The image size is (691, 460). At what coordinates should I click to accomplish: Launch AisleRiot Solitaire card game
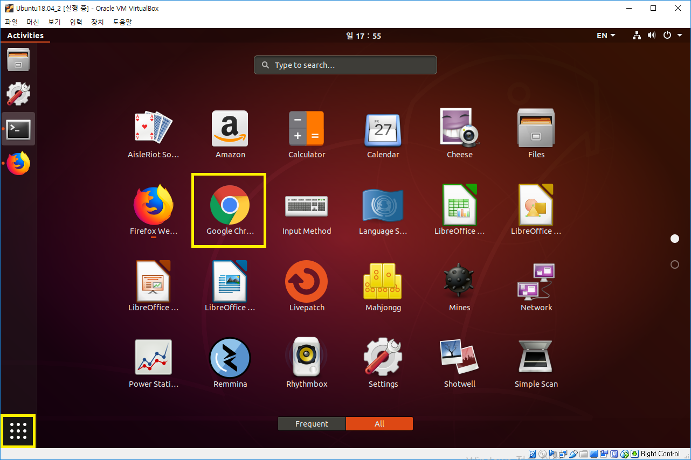[153, 135]
